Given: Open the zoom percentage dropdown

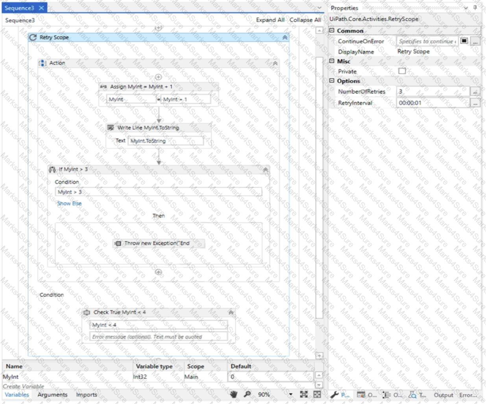Looking at the screenshot, I should (x=290, y=394).
